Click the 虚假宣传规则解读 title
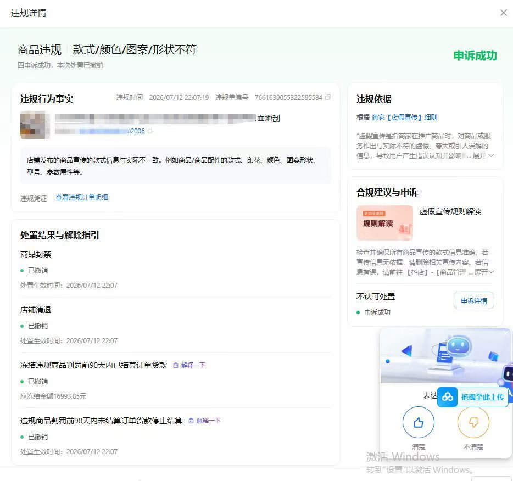The height and width of the screenshot is (481, 513). pos(450,211)
